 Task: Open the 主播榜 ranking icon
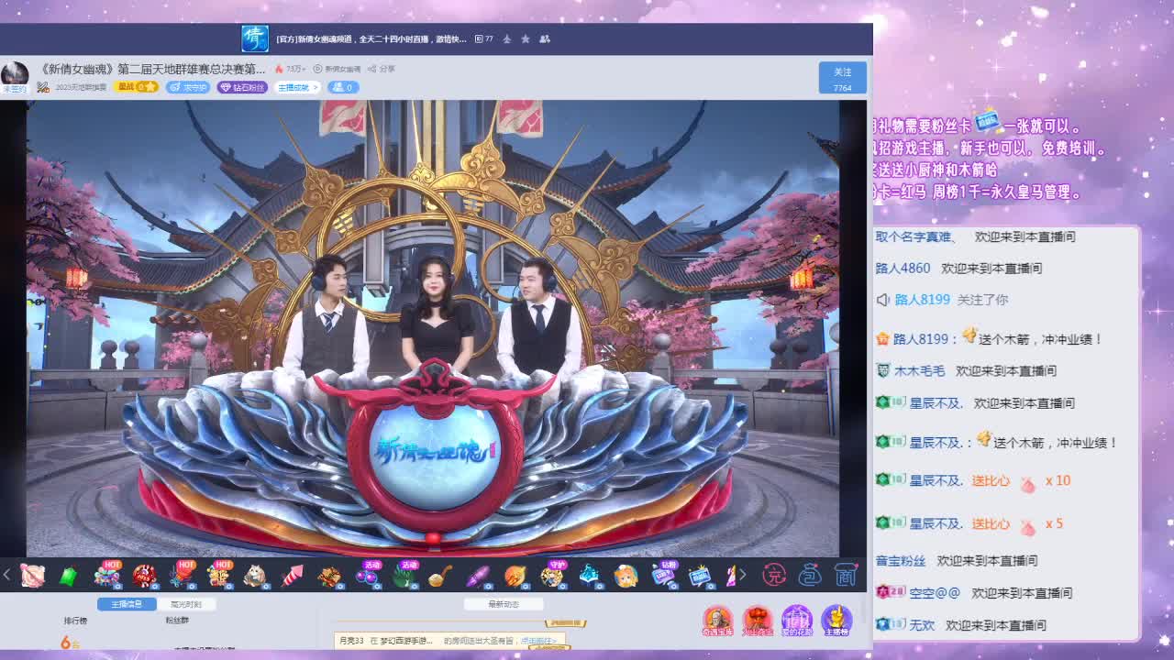[836, 621]
